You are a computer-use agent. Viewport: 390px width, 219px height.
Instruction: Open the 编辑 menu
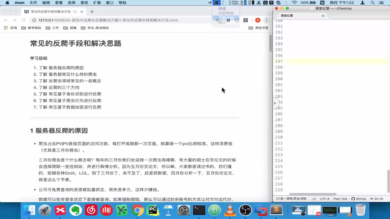coord(46,3)
